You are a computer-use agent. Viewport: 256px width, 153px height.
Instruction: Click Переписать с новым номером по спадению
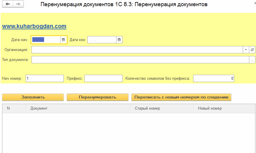click(x=181, y=97)
